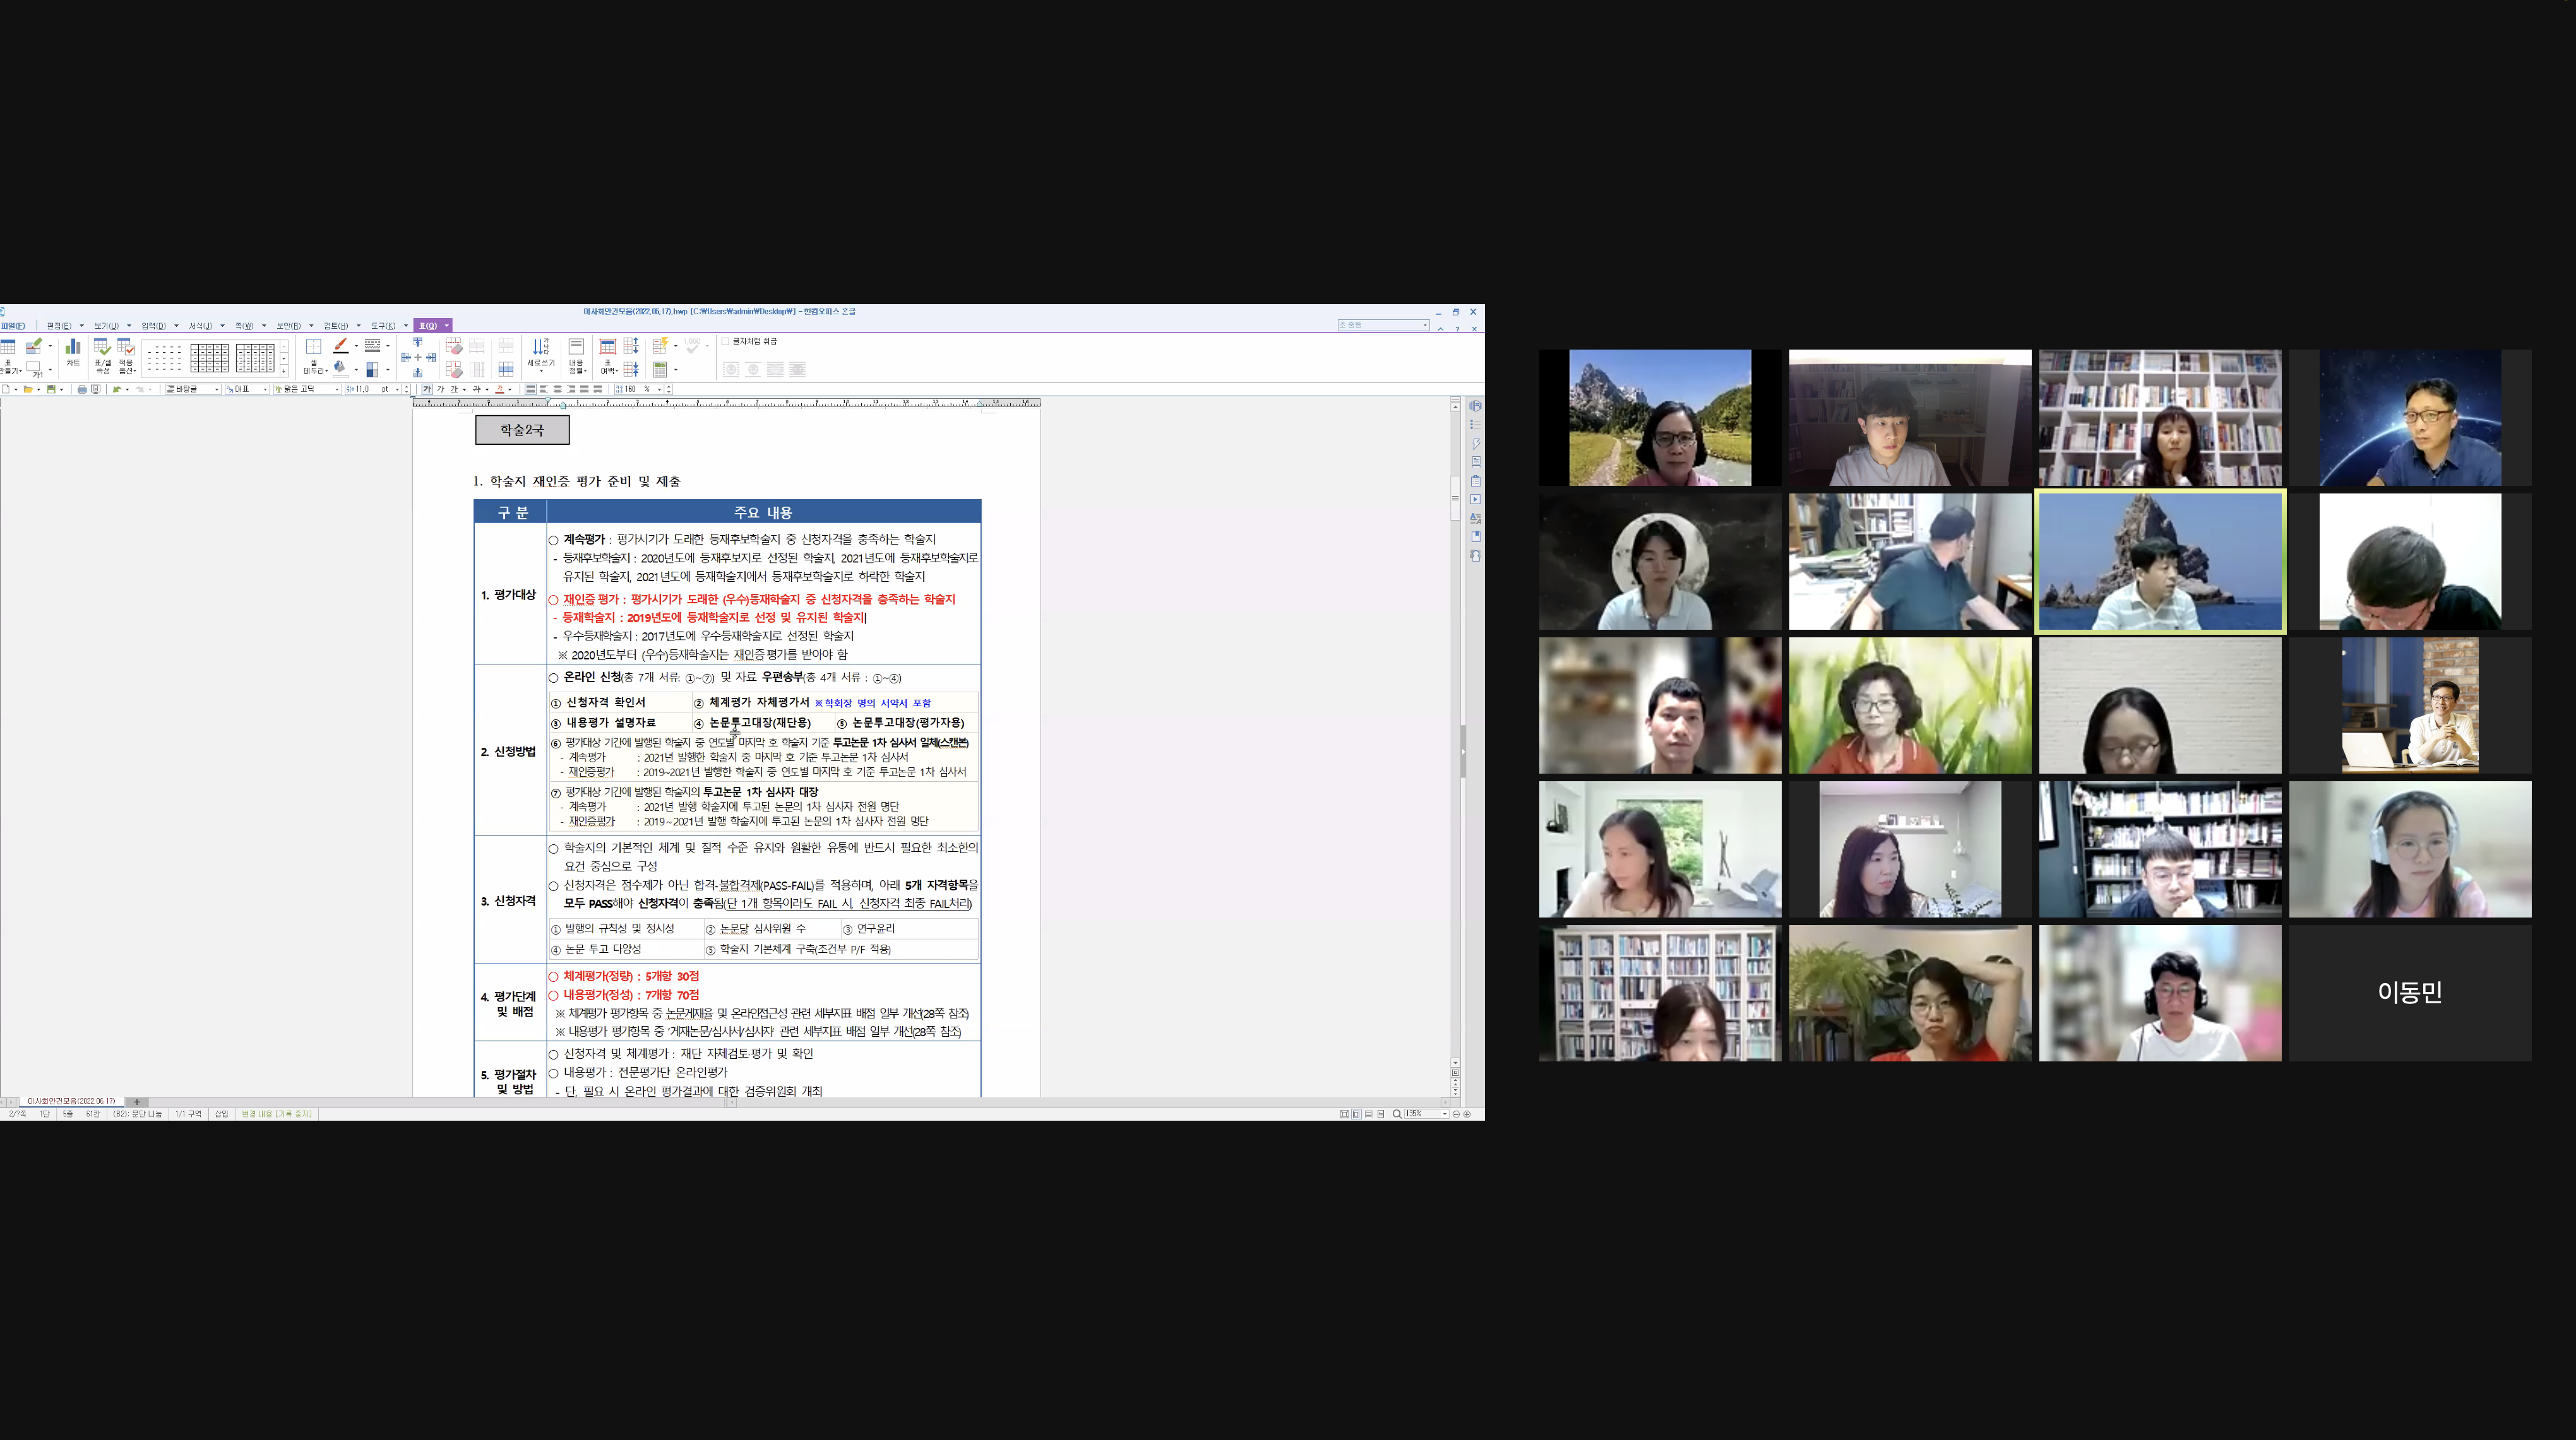2576x1440 pixels.
Task: Click the help question mark icon
Action: tap(1458, 328)
